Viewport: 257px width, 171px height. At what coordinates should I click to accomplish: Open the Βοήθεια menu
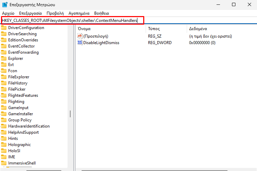(x=102, y=13)
